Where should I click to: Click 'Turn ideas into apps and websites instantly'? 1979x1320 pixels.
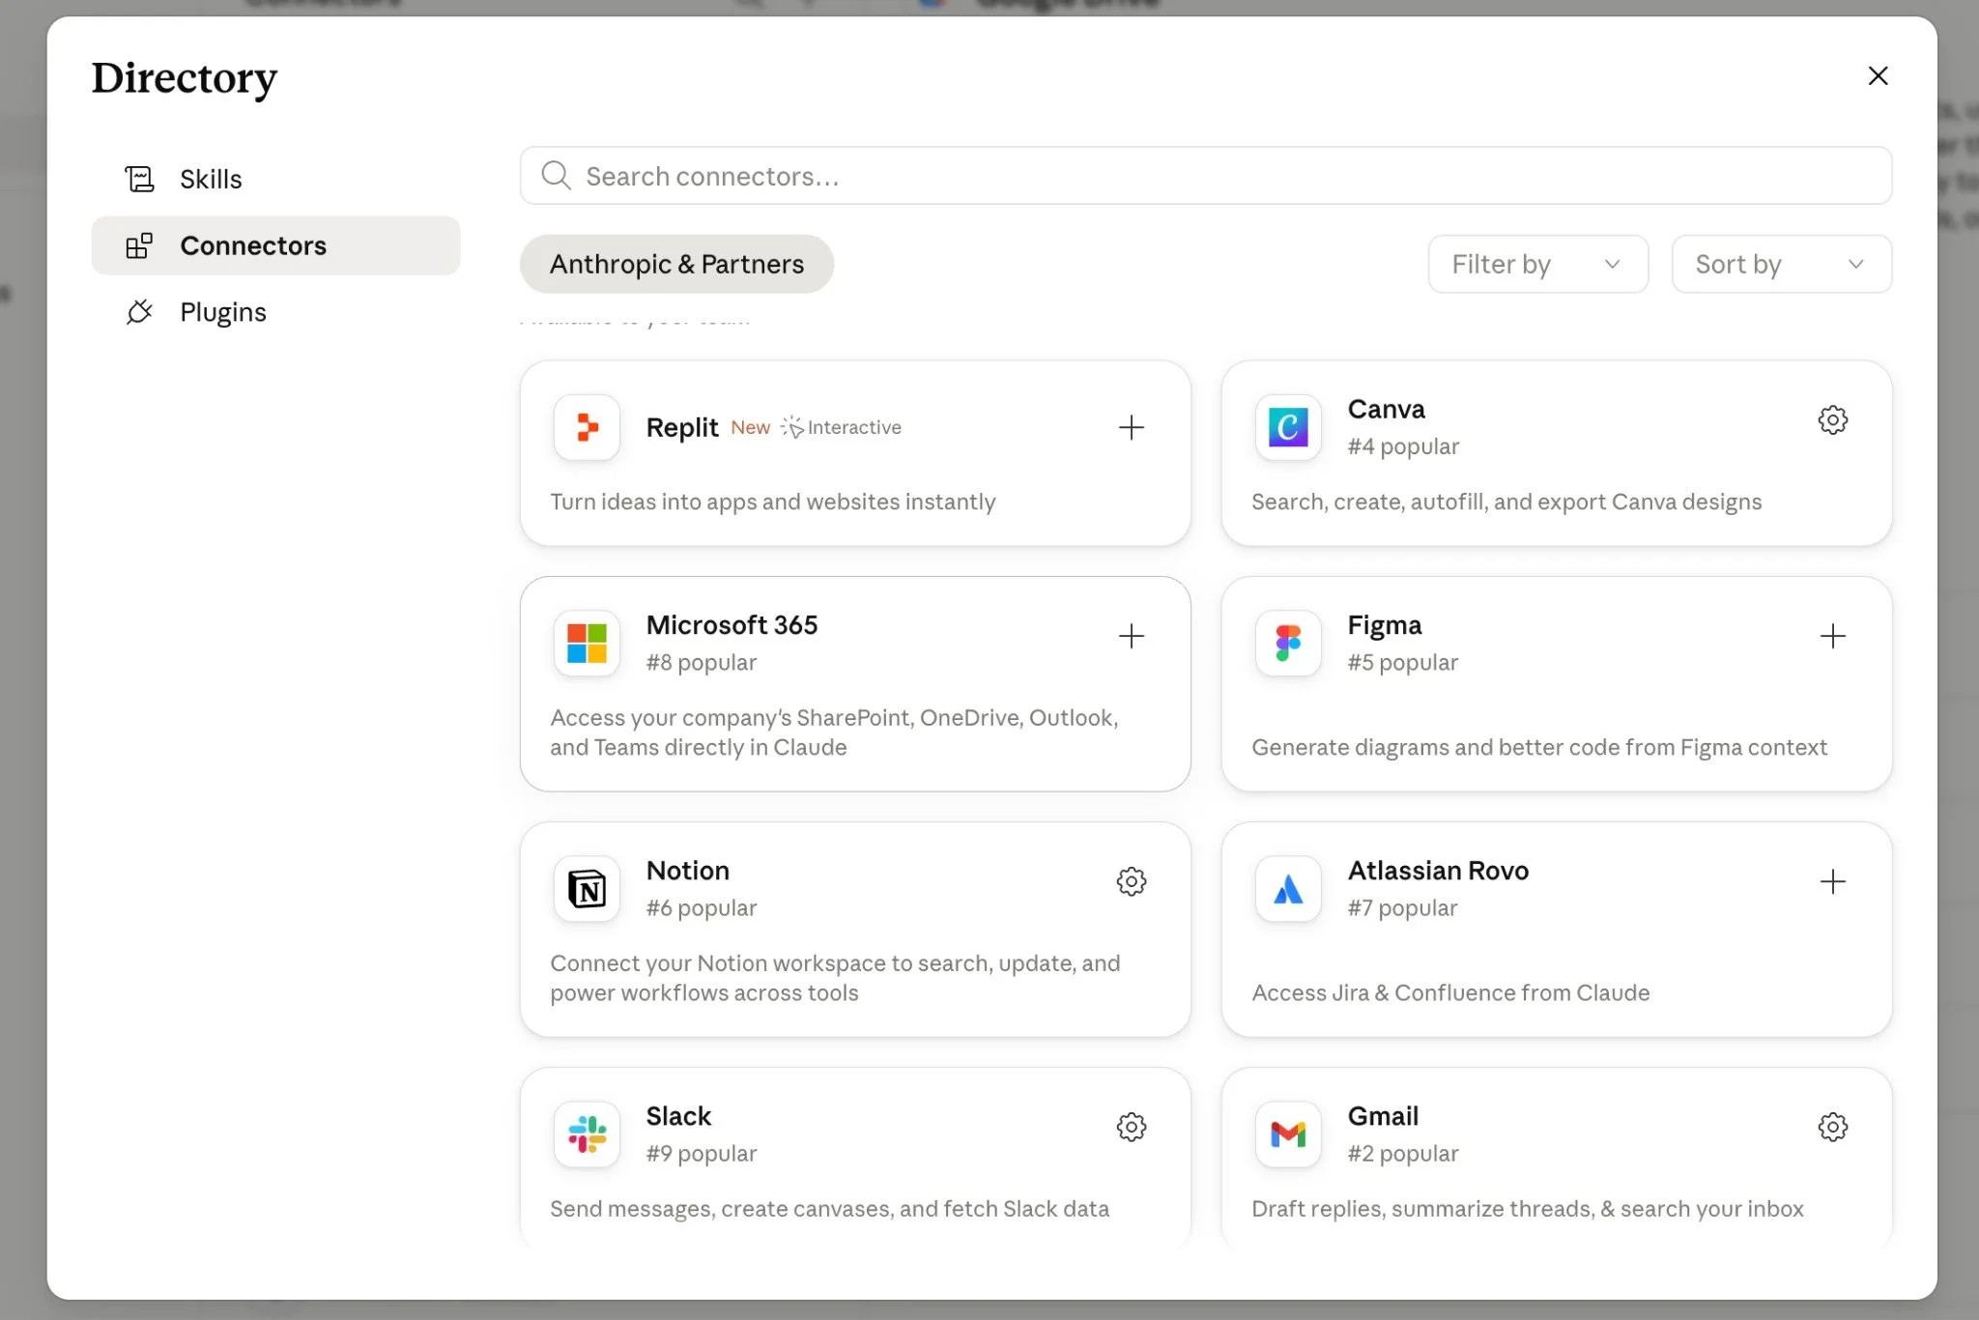point(772,502)
